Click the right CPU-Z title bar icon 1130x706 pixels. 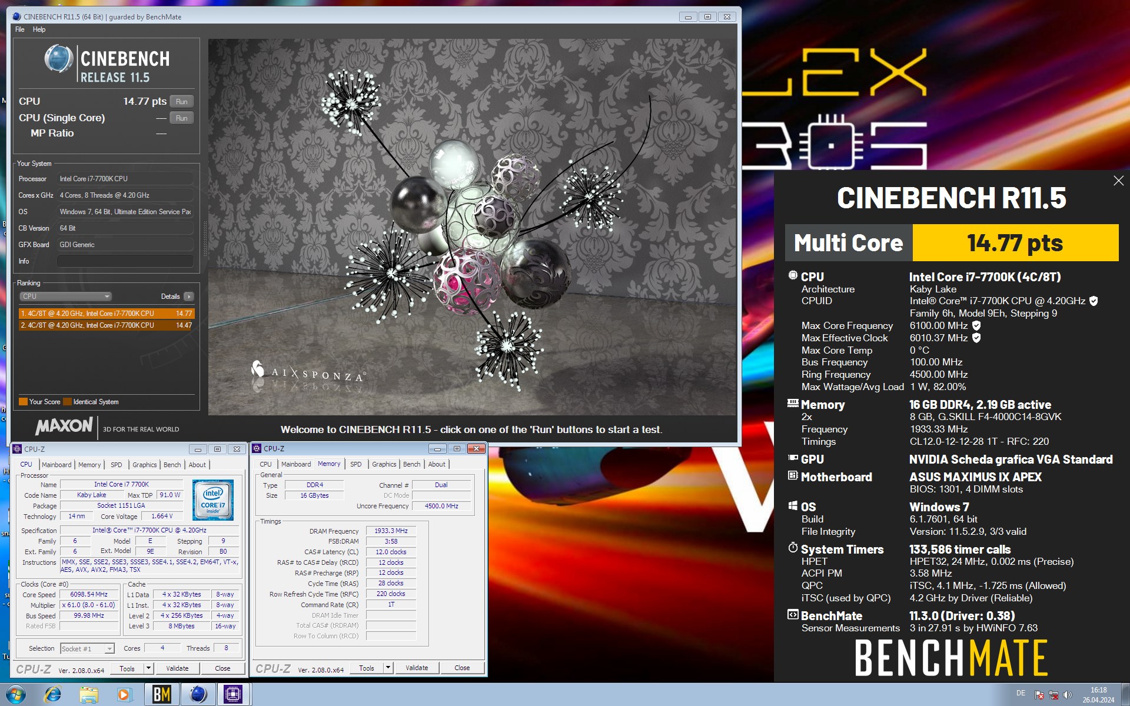[x=257, y=448]
